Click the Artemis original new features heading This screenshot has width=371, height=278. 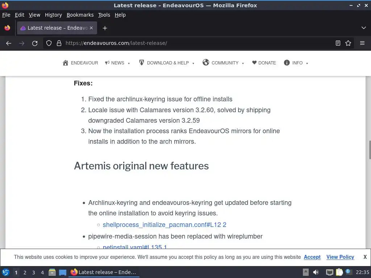[x=141, y=166]
